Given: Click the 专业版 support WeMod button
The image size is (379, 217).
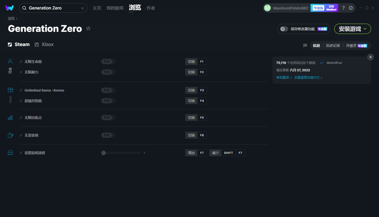Looking at the screenshot, I should coord(324,8).
